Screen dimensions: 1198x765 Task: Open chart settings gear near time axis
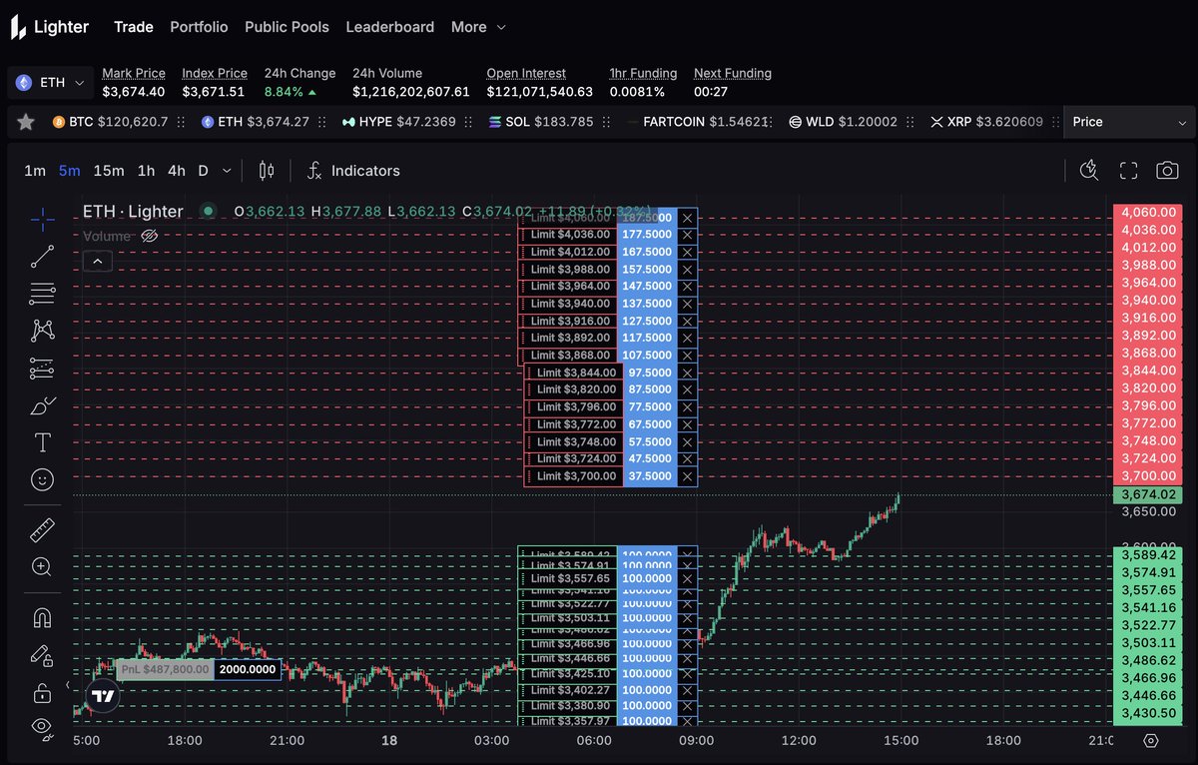pyautogui.click(x=1151, y=740)
